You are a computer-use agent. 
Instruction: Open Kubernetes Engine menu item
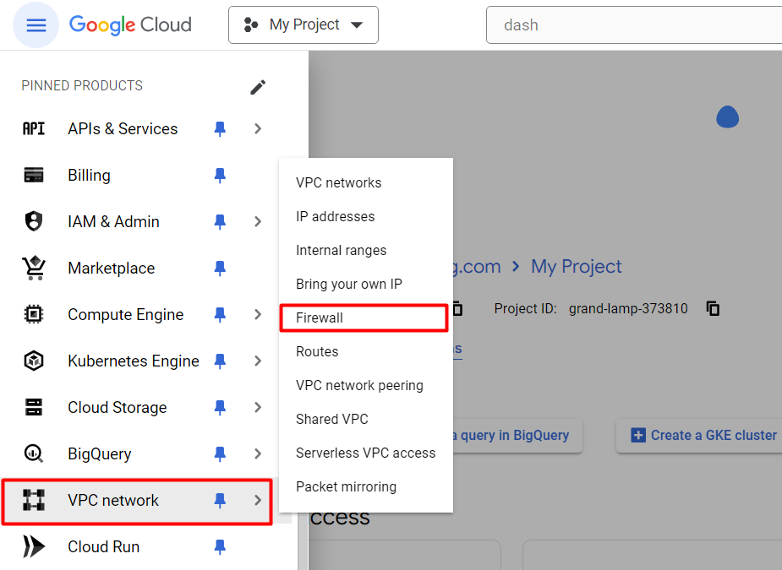pyautogui.click(x=134, y=361)
